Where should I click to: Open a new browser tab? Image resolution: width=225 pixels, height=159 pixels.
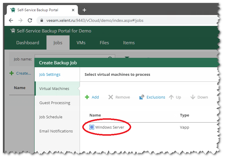point(84,10)
